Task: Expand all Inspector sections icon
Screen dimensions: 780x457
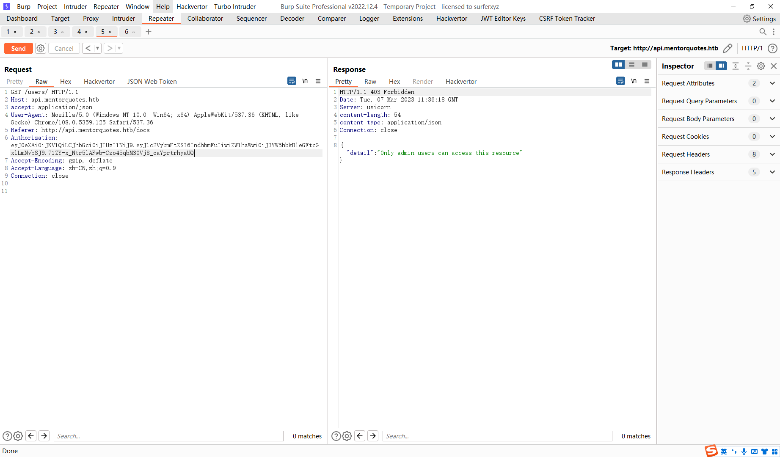Action: tap(736, 66)
